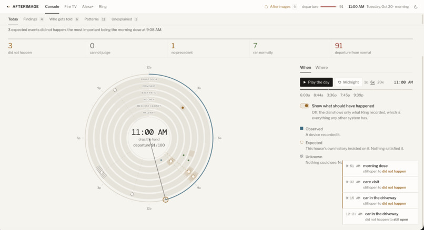Select the Front Door ring label

pos(149,79)
